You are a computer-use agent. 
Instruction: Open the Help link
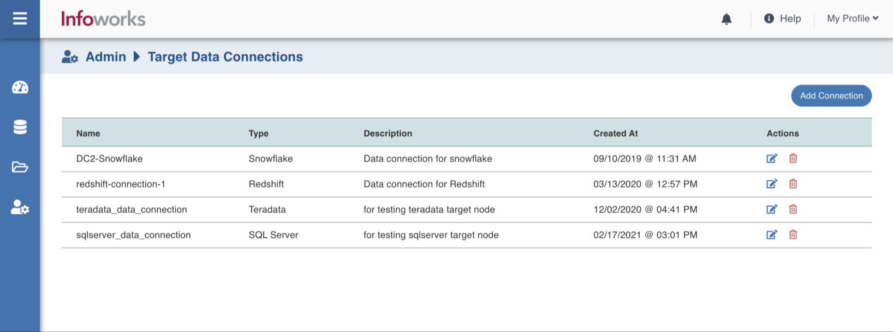click(790, 18)
